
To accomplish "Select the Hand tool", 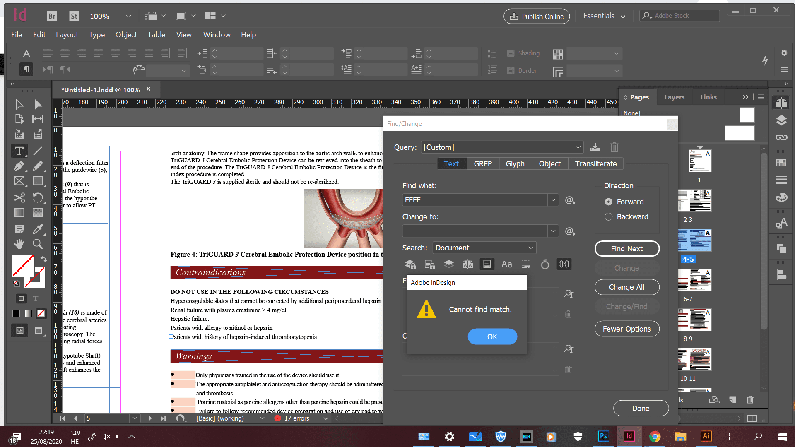I will 19,244.
